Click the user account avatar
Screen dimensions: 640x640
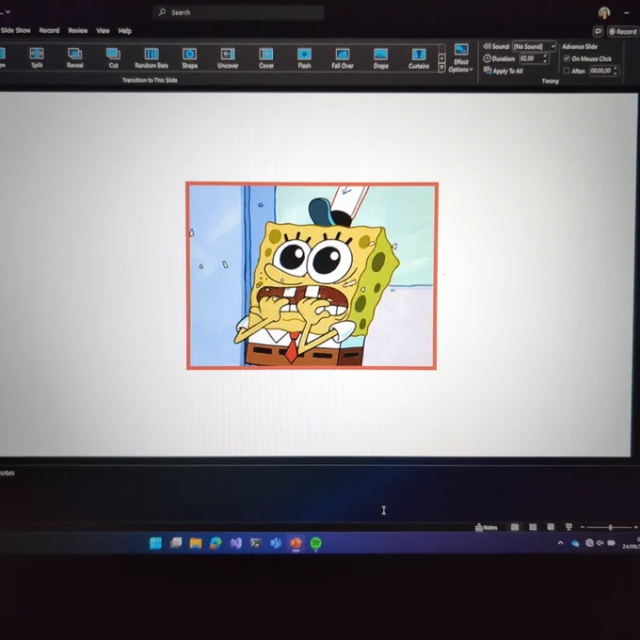click(604, 12)
